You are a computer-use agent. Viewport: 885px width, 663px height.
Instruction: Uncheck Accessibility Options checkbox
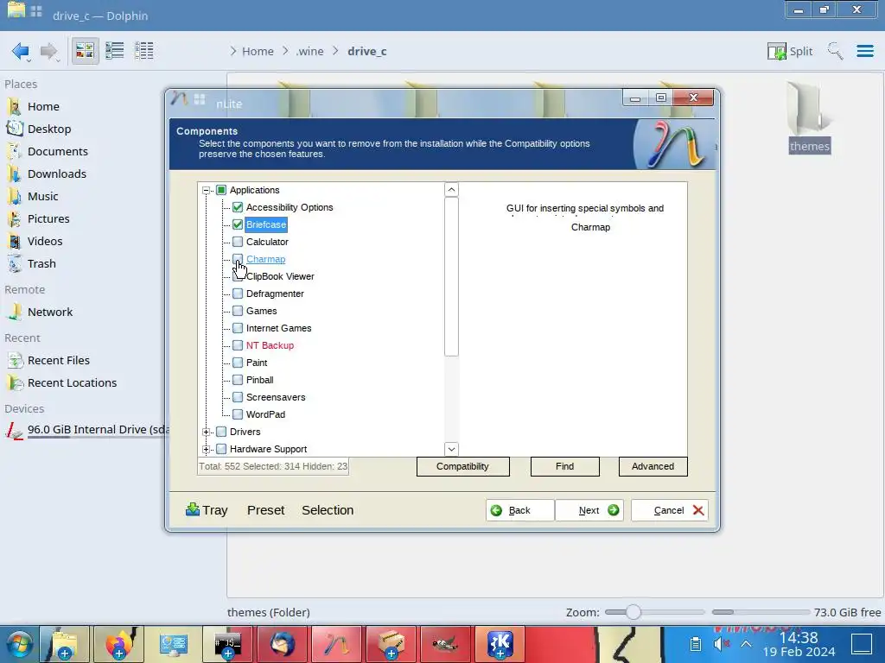(x=238, y=207)
